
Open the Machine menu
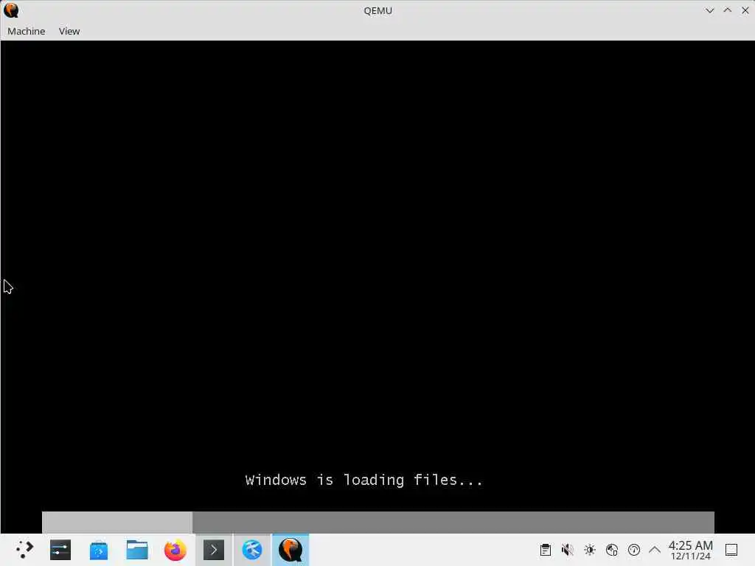[x=26, y=31]
